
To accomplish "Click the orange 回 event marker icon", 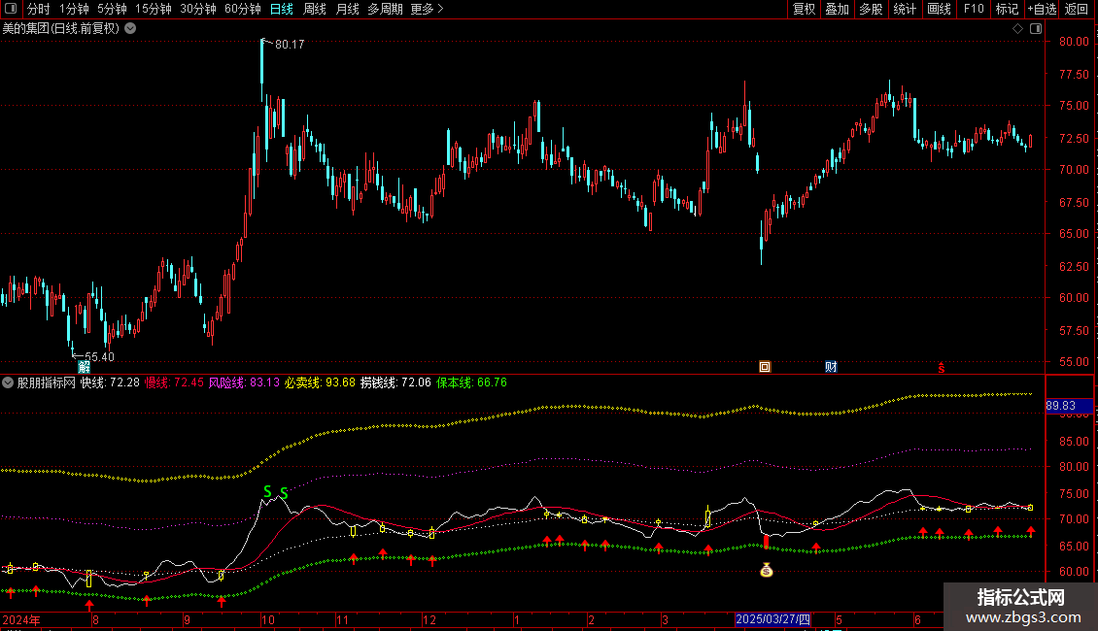I will pyautogui.click(x=765, y=367).
